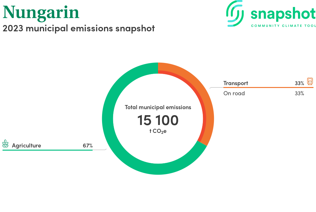Click the Transport 33% percentage value
The width and height of the screenshot is (316, 212).
[299, 84]
